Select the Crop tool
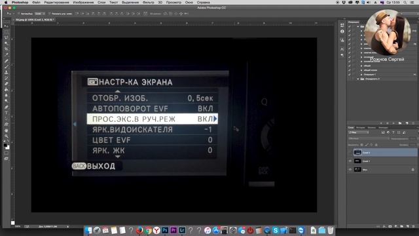Screen dimensions: 419x236 (7, 49)
